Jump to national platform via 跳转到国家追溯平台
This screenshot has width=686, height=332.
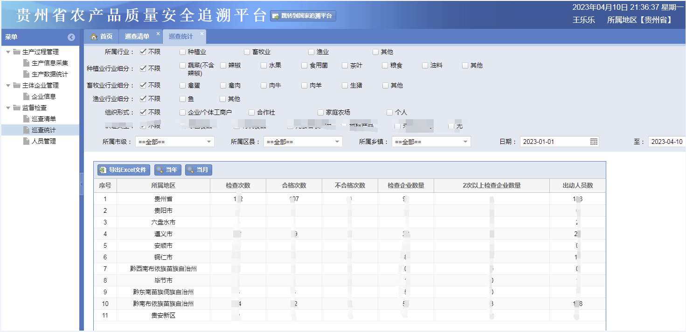(303, 16)
